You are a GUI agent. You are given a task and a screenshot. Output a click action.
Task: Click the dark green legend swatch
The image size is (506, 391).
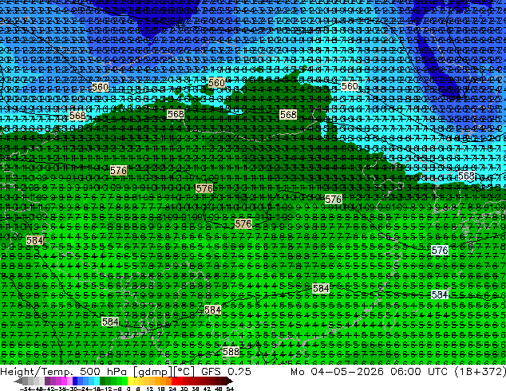103,381
